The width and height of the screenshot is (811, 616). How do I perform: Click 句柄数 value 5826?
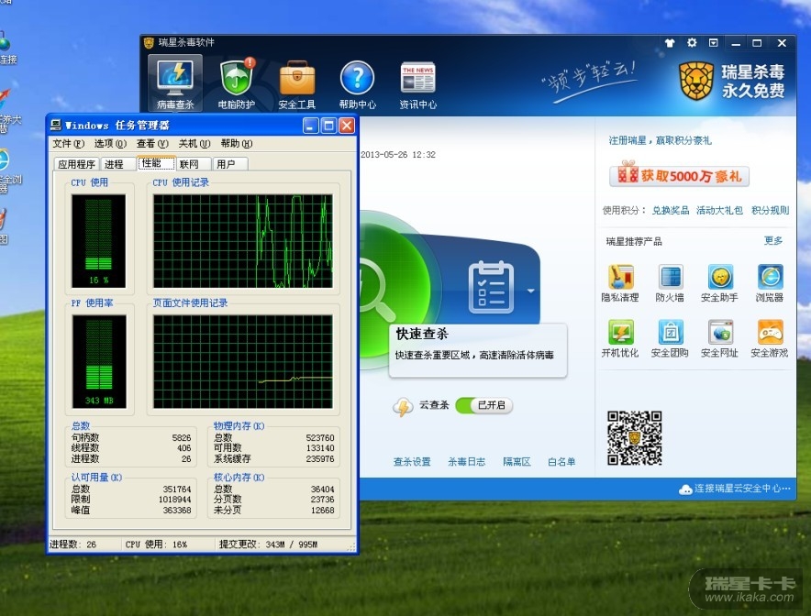point(181,438)
